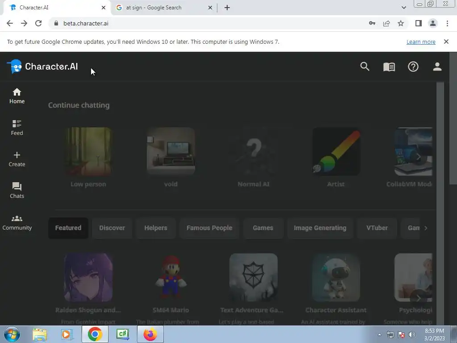Screen dimensions: 457x343
Task: Share this page icon
Action: click(386, 23)
